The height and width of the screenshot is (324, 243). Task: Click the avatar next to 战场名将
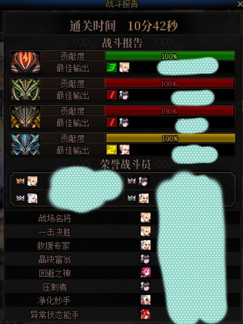coord(146,218)
